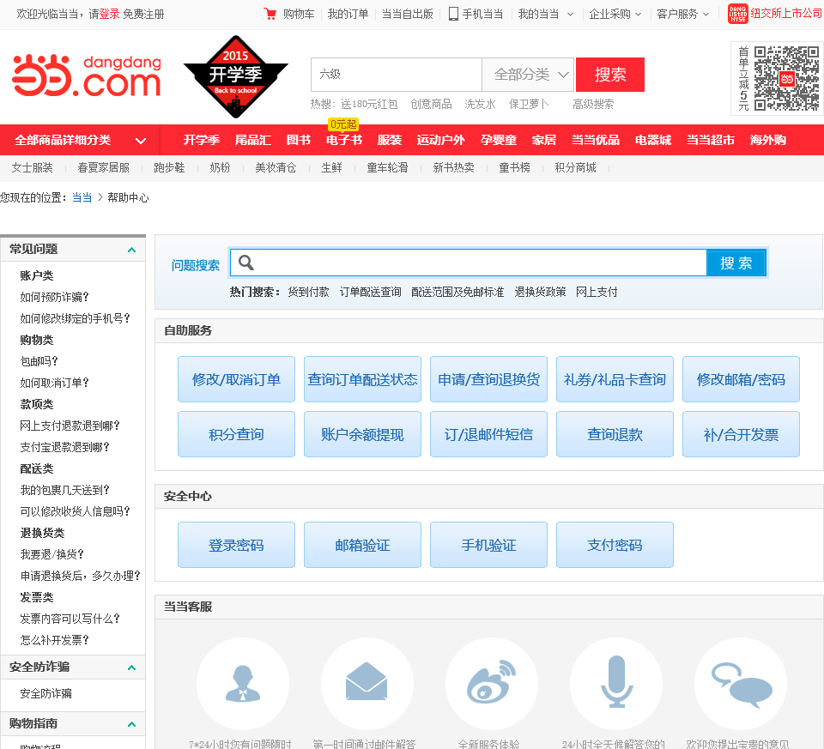This screenshot has height=749, width=824.
Task: Click 查询退款 button
Action: click(615, 434)
